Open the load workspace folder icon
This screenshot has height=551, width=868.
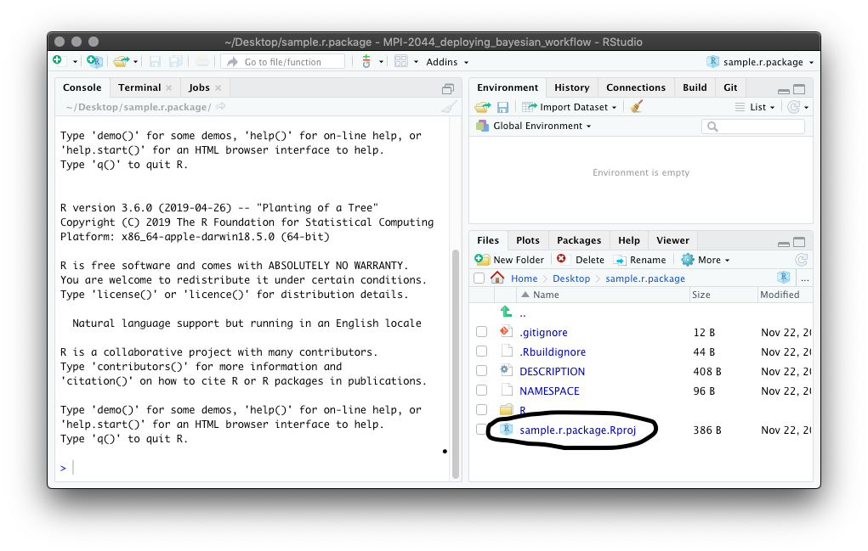[482, 107]
